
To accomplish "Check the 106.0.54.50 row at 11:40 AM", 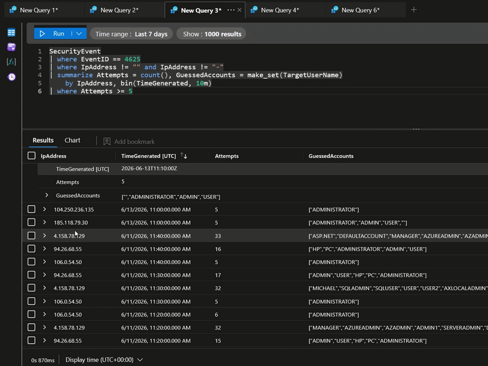I will coord(32,262).
